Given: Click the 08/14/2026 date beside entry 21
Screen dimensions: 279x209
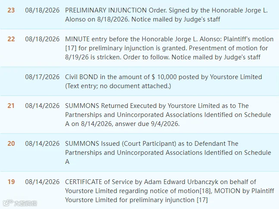Looking at the screenshot, I should 42,106.
